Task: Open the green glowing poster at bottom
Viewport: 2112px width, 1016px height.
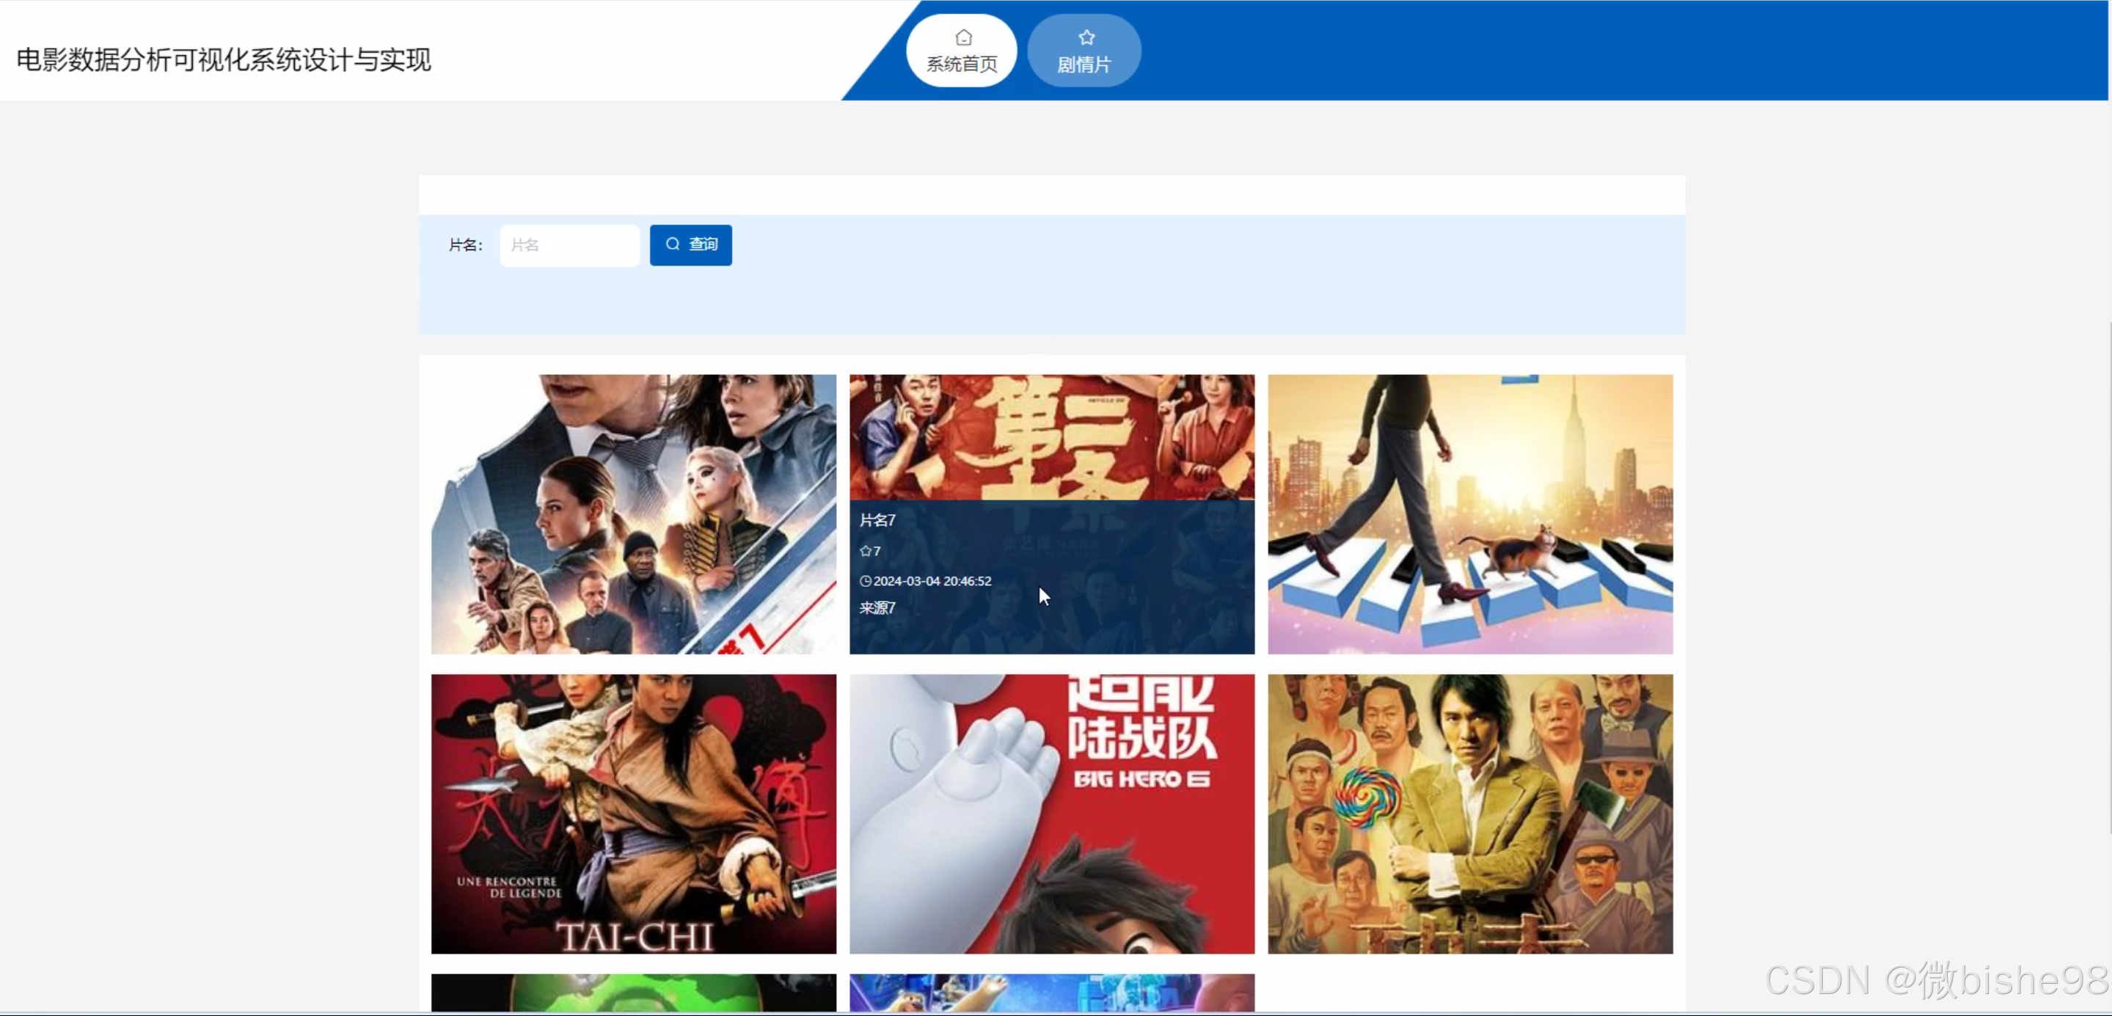Action: click(634, 993)
